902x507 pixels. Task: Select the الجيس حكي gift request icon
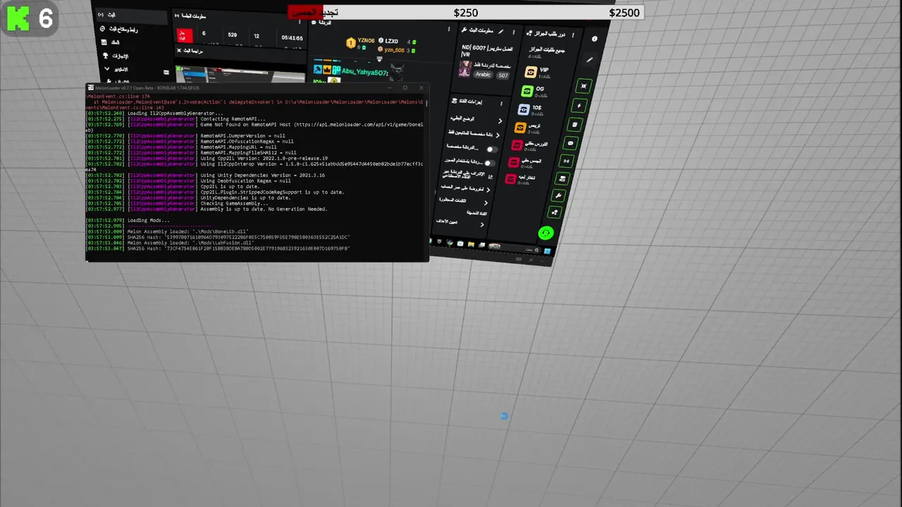pos(514,163)
